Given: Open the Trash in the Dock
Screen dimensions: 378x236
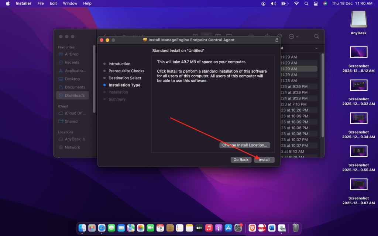Looking at the screenshot, I should [x=296, y=228].
